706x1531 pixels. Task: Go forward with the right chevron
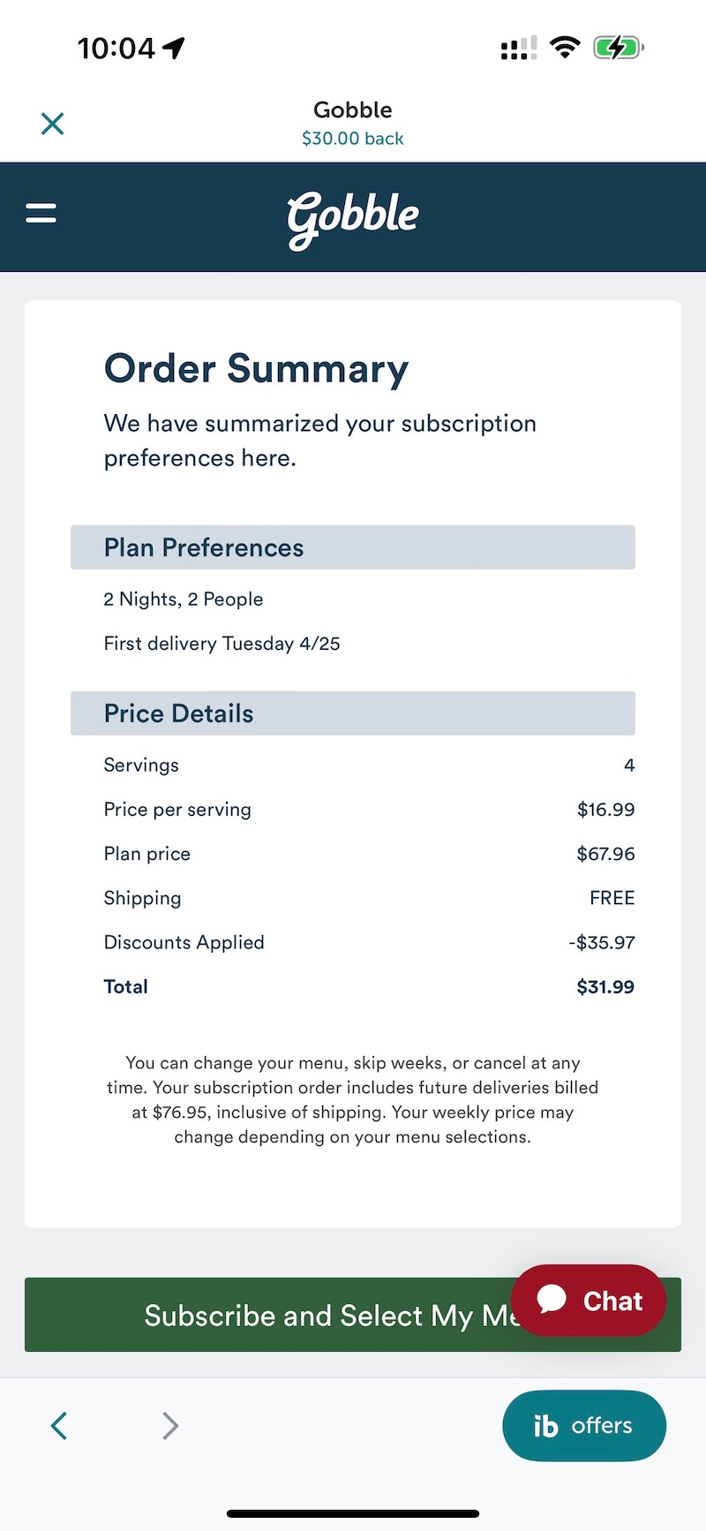tap(170, 1425)
